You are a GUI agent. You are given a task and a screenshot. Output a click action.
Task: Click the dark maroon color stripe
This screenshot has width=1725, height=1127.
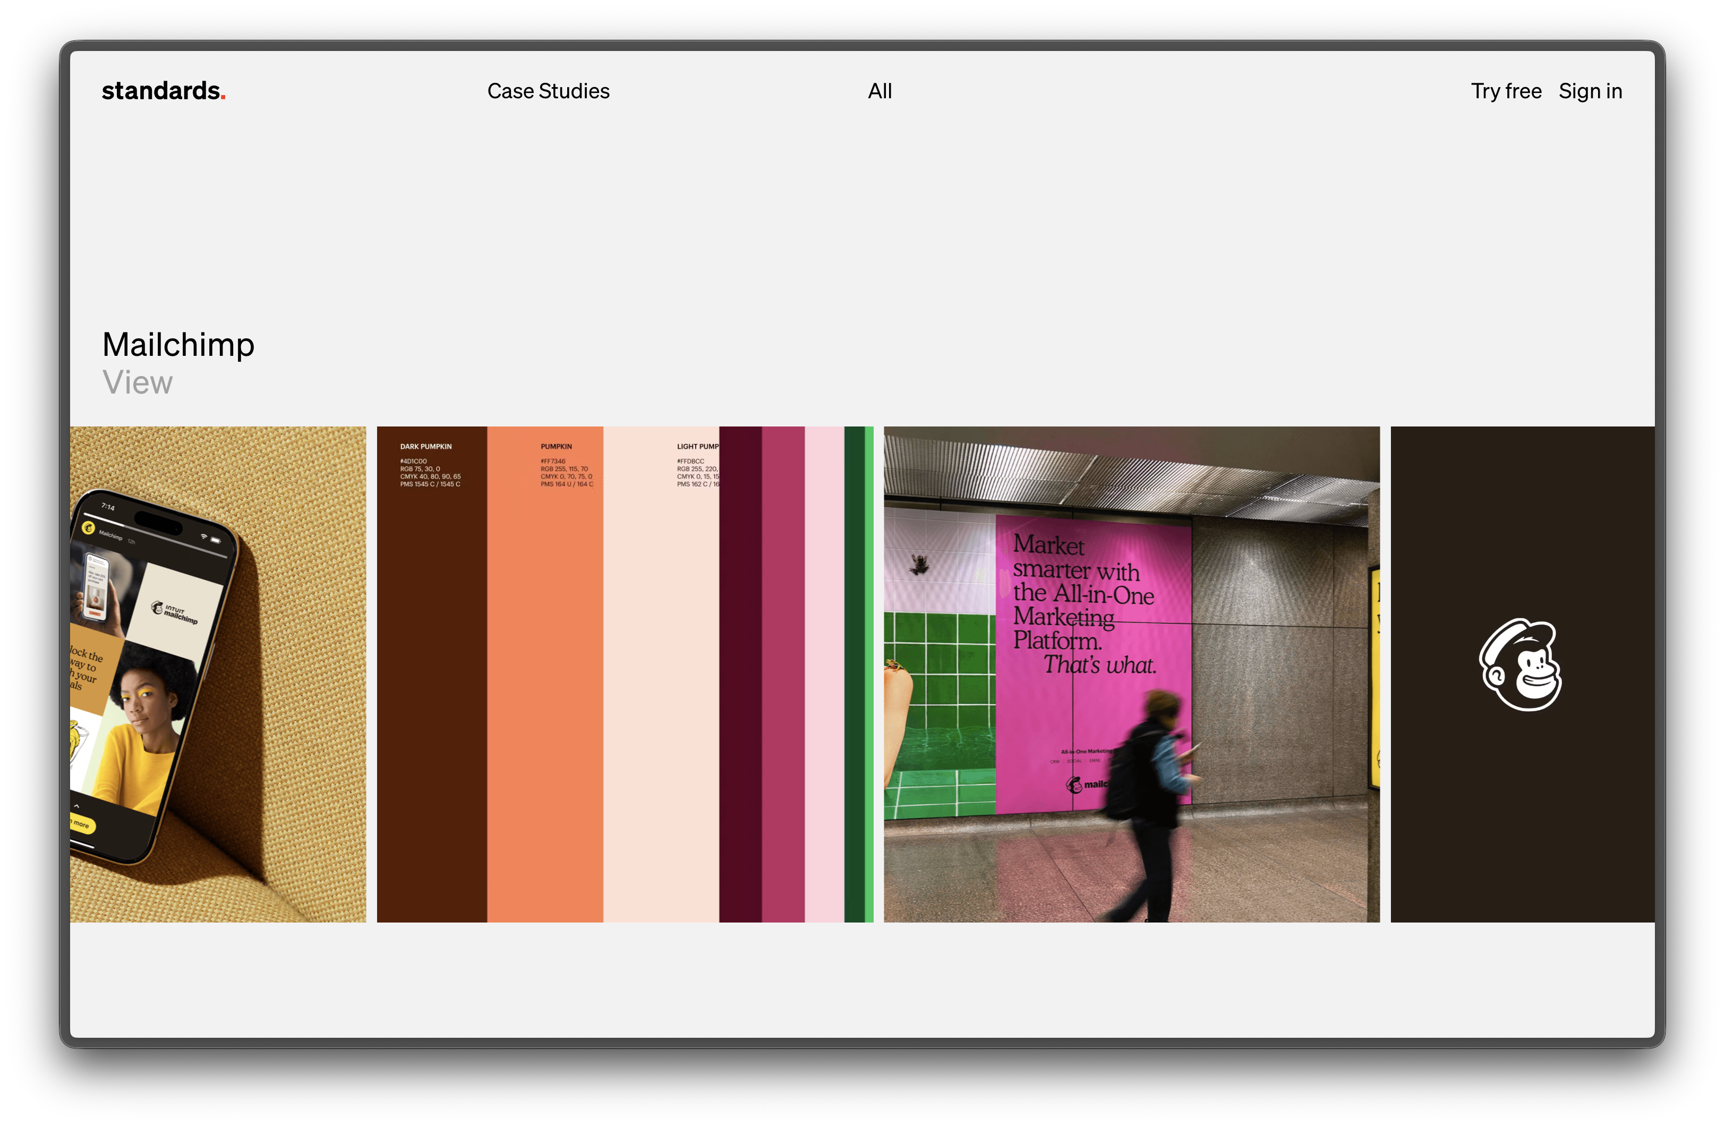[740, 674]
